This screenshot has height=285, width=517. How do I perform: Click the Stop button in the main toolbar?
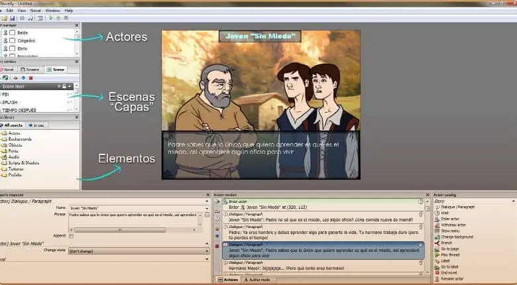66,19
